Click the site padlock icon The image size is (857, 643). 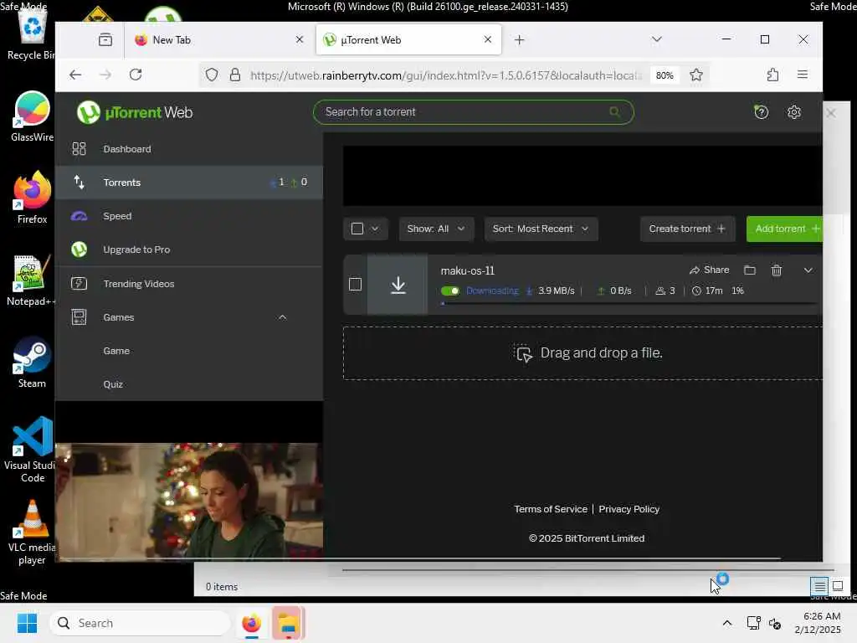[235, 75]
